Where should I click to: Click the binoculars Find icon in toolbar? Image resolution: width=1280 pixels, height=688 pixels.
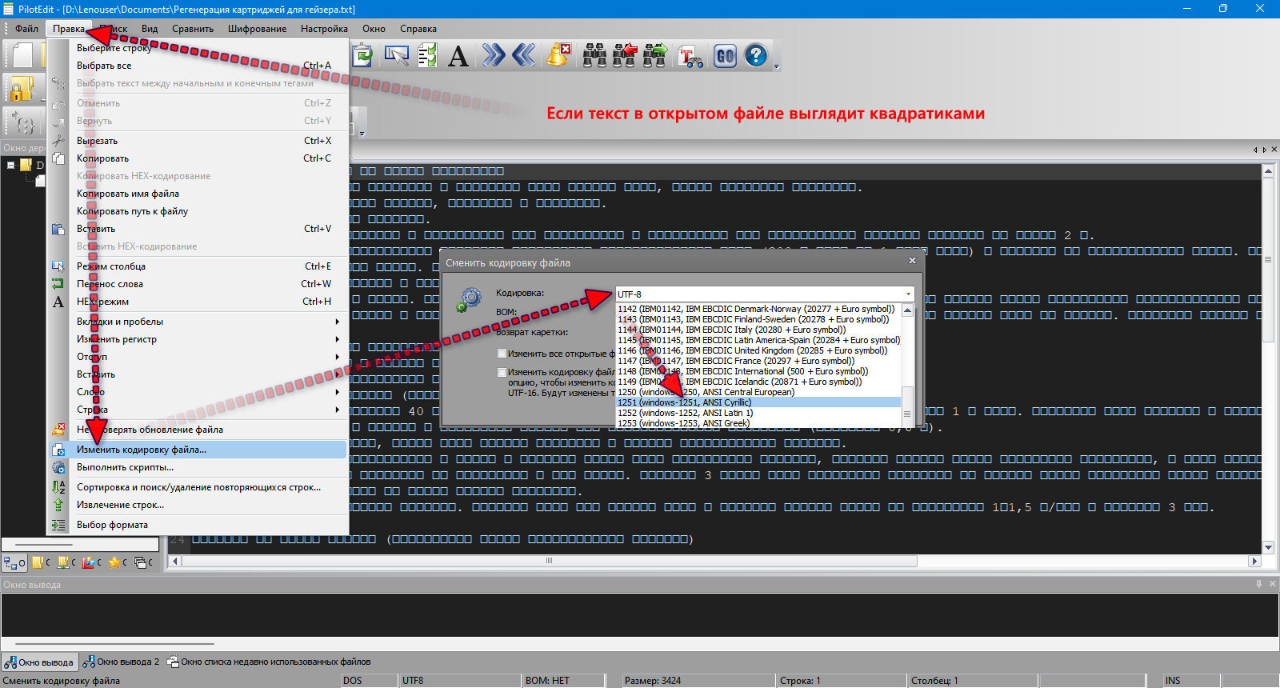point(594,55)
